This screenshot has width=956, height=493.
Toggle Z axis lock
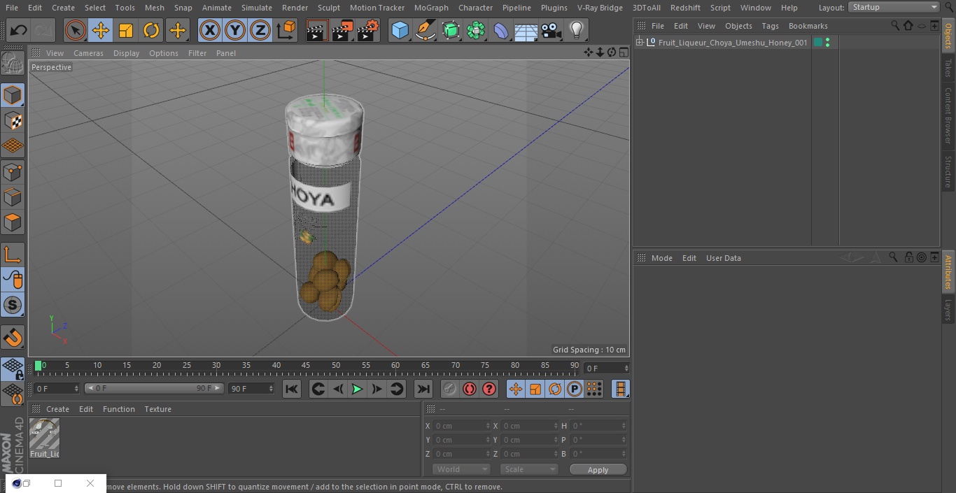(x=260, y=30)
